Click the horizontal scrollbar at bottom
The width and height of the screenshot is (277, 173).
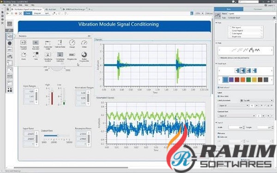pyautogui.click(x=71, y=167)
